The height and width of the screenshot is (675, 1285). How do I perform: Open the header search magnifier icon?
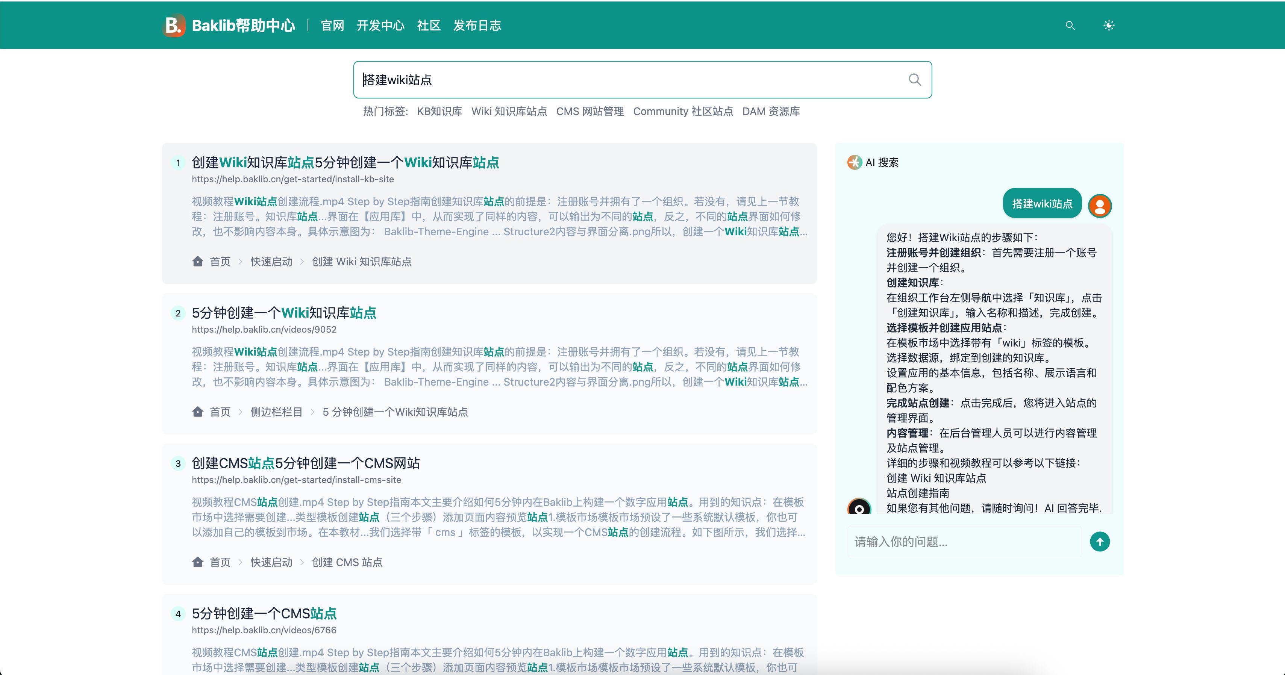[x=1070, y=26]
